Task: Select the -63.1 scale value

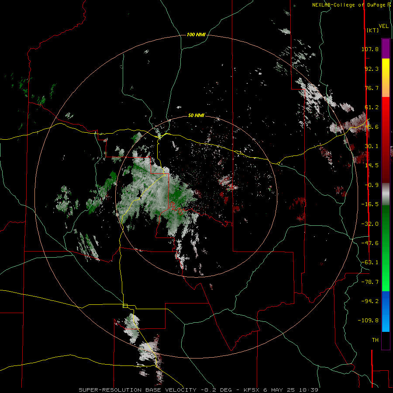Action: 370,262
